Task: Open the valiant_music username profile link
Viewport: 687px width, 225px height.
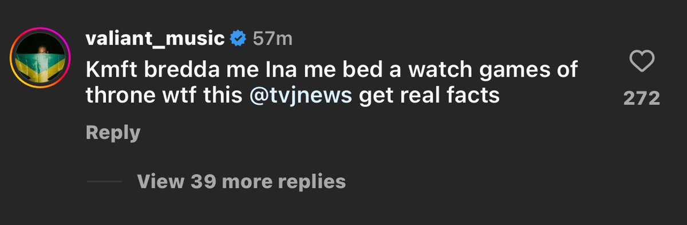Action: 155,38
